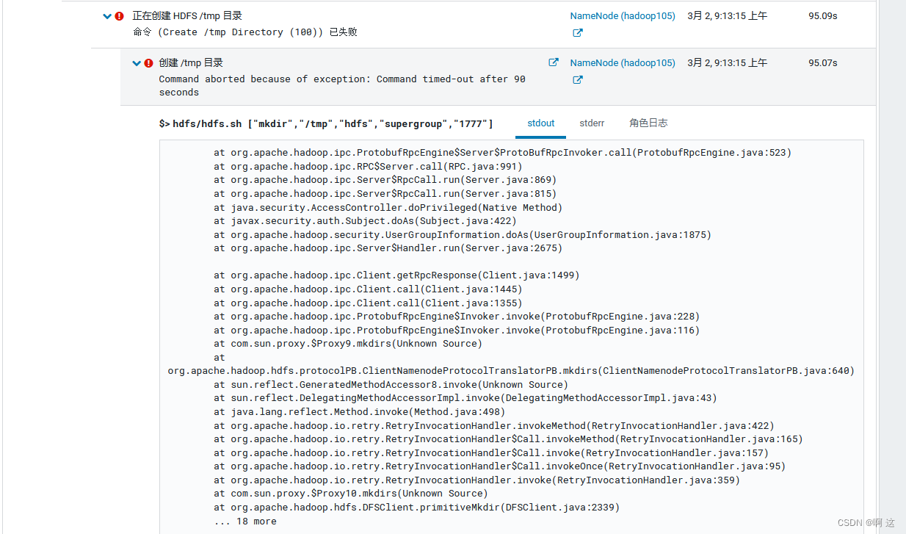Open NameNode (hadoop105) link in 创建 /tmp 目录 row
This screenshot has height=534, width=906.
[622, 63]
